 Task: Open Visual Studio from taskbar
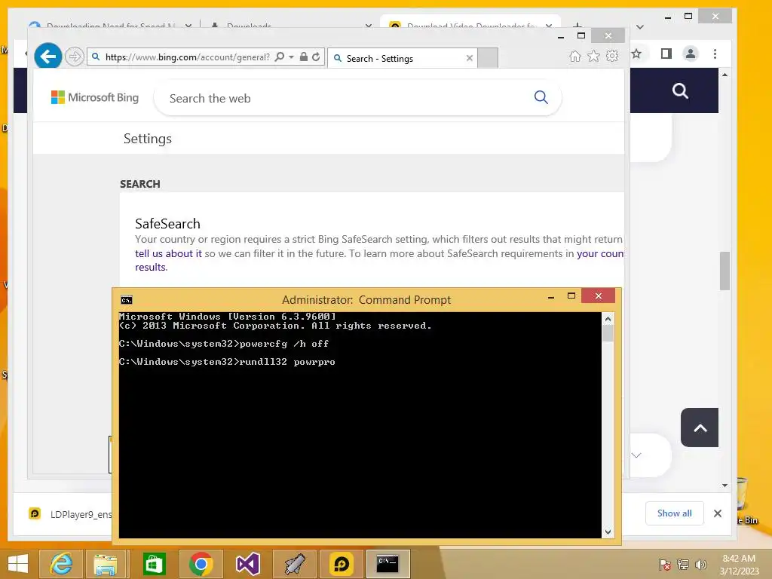tap(247, 564)
